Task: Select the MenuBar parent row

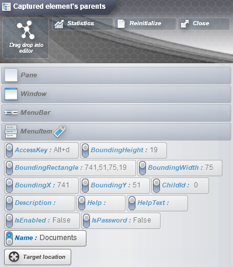Action: [116, 113]
